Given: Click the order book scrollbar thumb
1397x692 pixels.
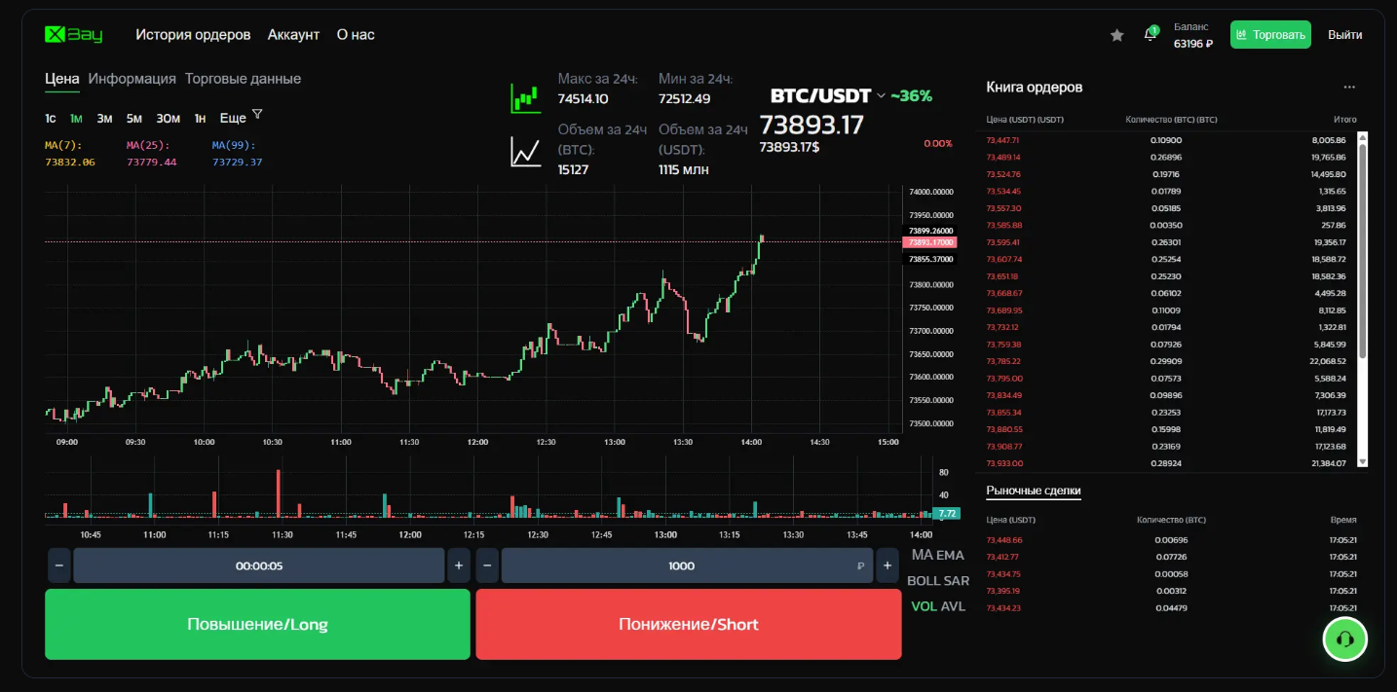Looking at the screenshot, I should tap(1362, 251).
